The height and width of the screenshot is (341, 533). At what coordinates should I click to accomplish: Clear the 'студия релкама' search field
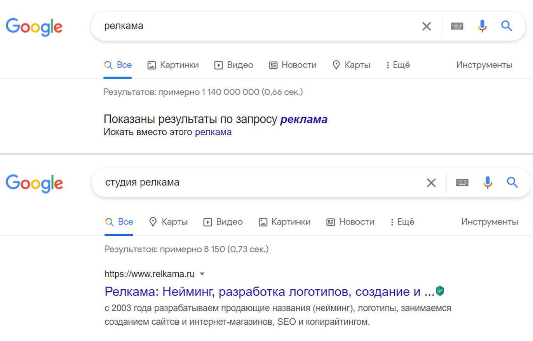(431, 183)
